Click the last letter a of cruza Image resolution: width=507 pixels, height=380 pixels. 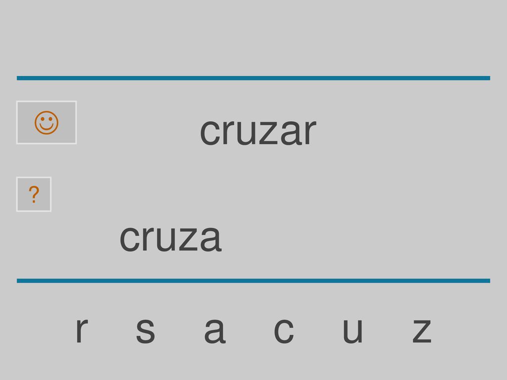coord(211,238)
